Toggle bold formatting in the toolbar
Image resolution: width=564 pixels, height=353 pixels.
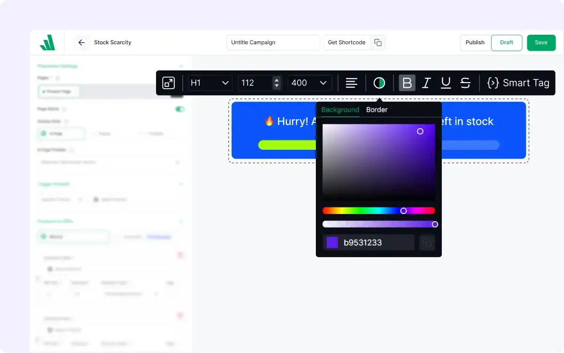(407, 83)
